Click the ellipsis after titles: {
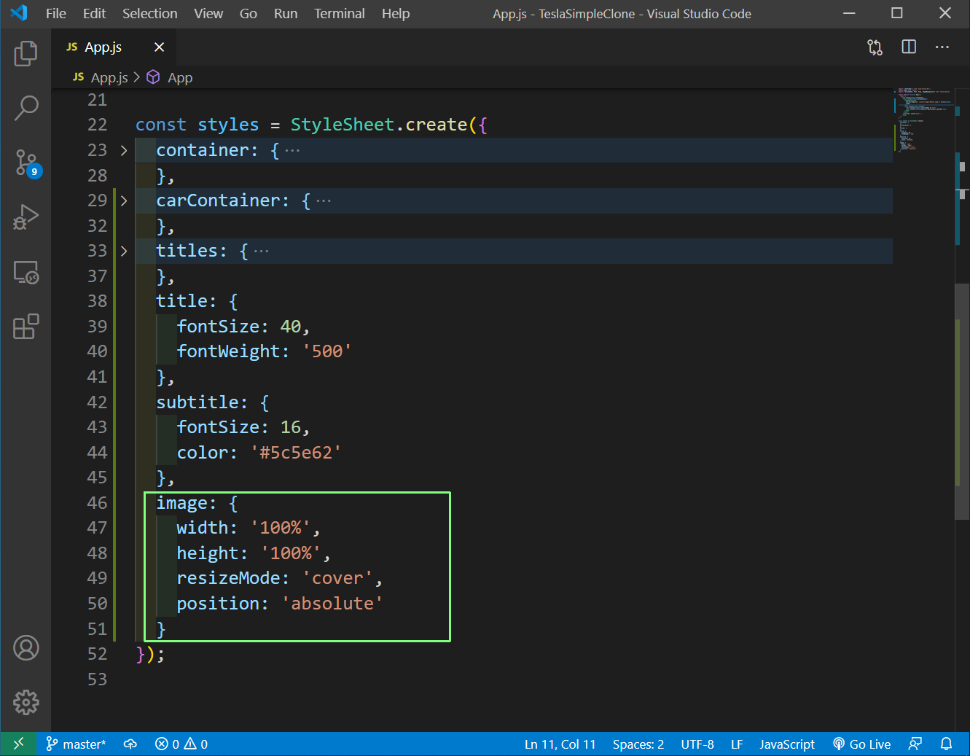 point(261,252)
